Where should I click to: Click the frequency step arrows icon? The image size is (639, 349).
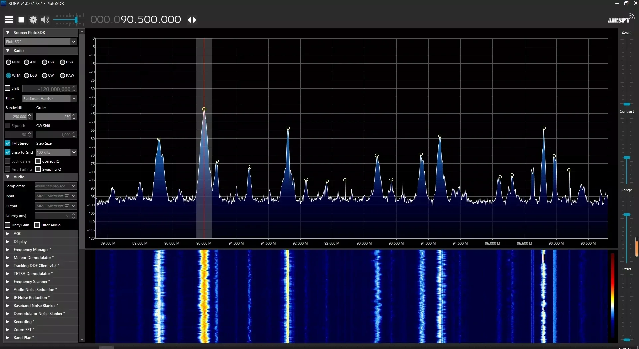(192, 20)
